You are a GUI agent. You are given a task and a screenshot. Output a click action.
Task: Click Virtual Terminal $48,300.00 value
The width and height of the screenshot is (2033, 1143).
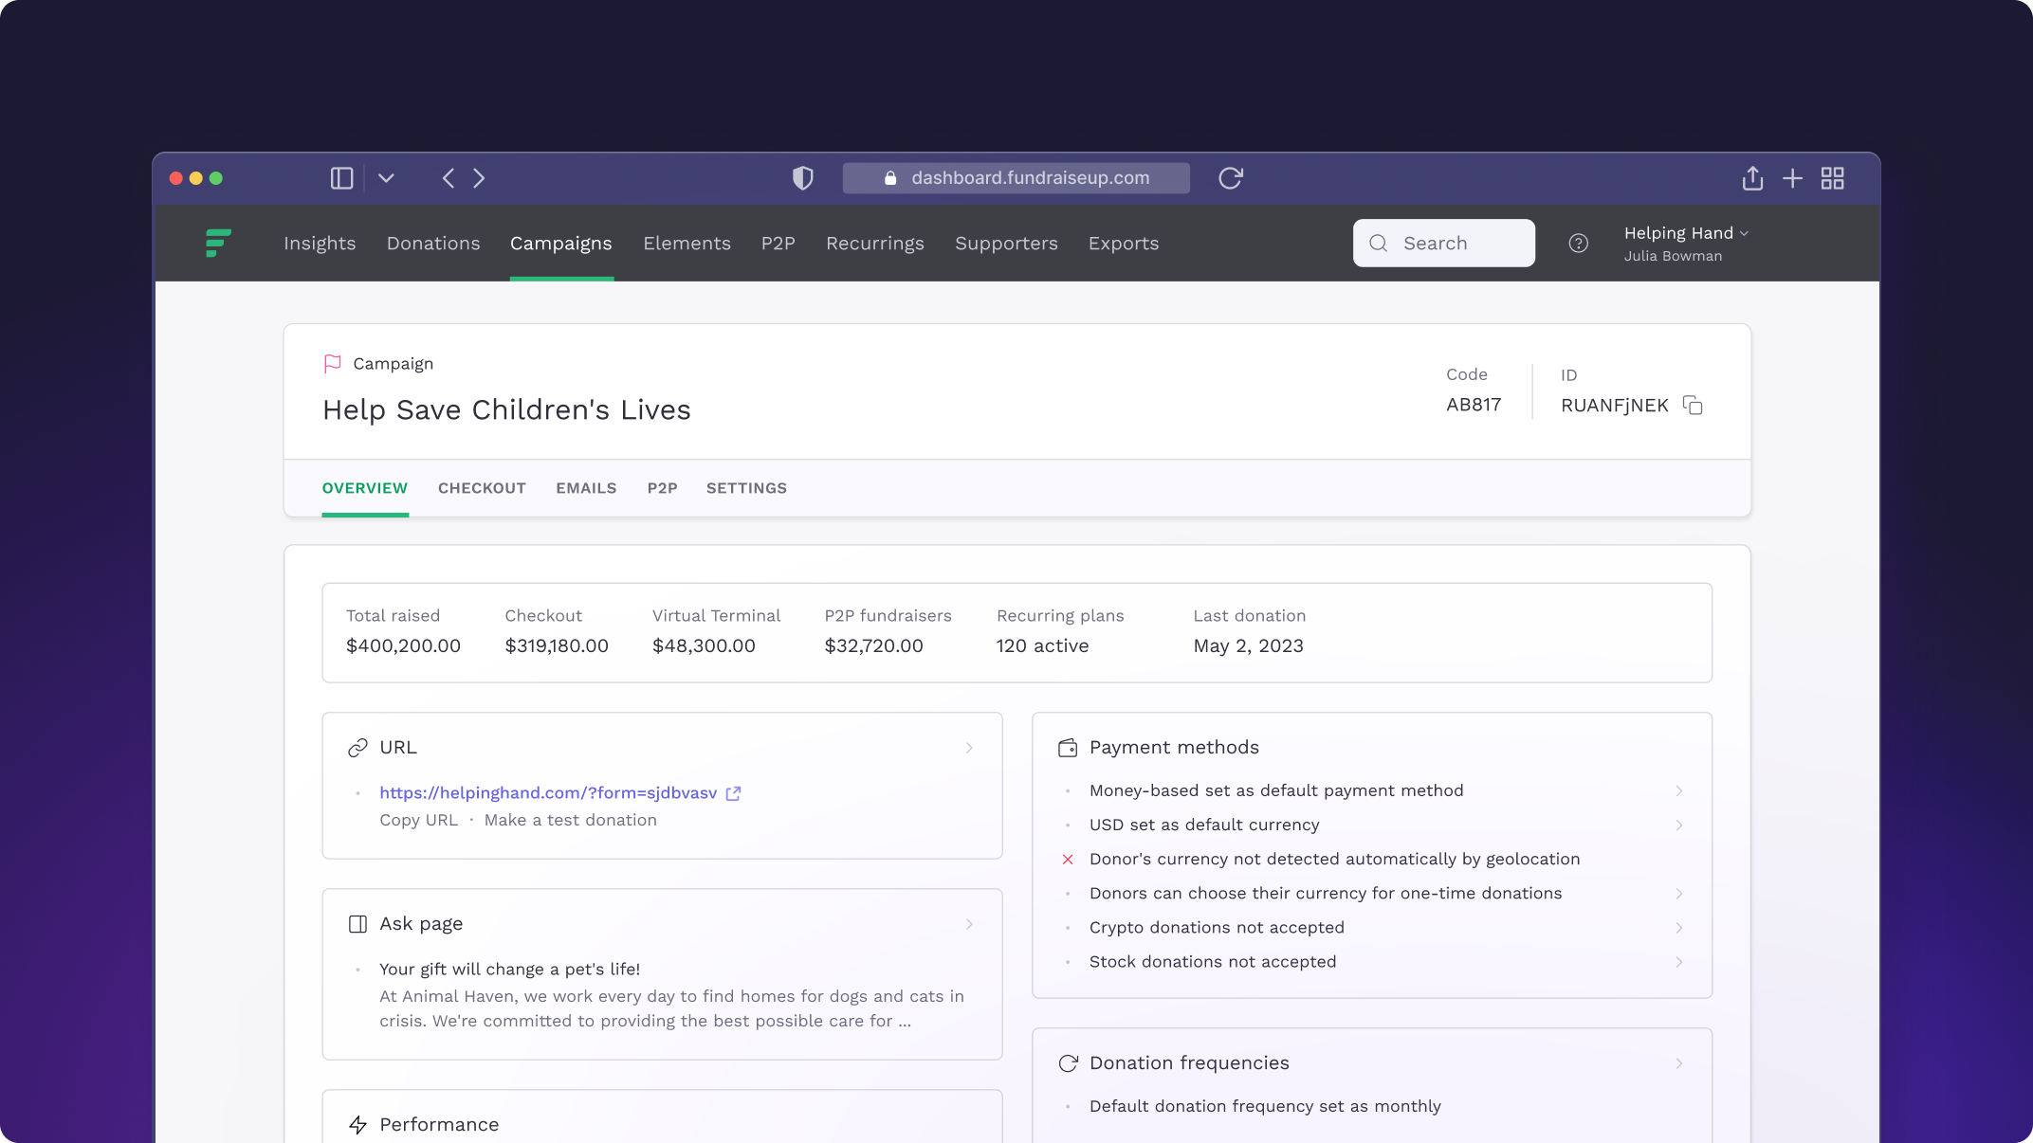click(704, 645)
